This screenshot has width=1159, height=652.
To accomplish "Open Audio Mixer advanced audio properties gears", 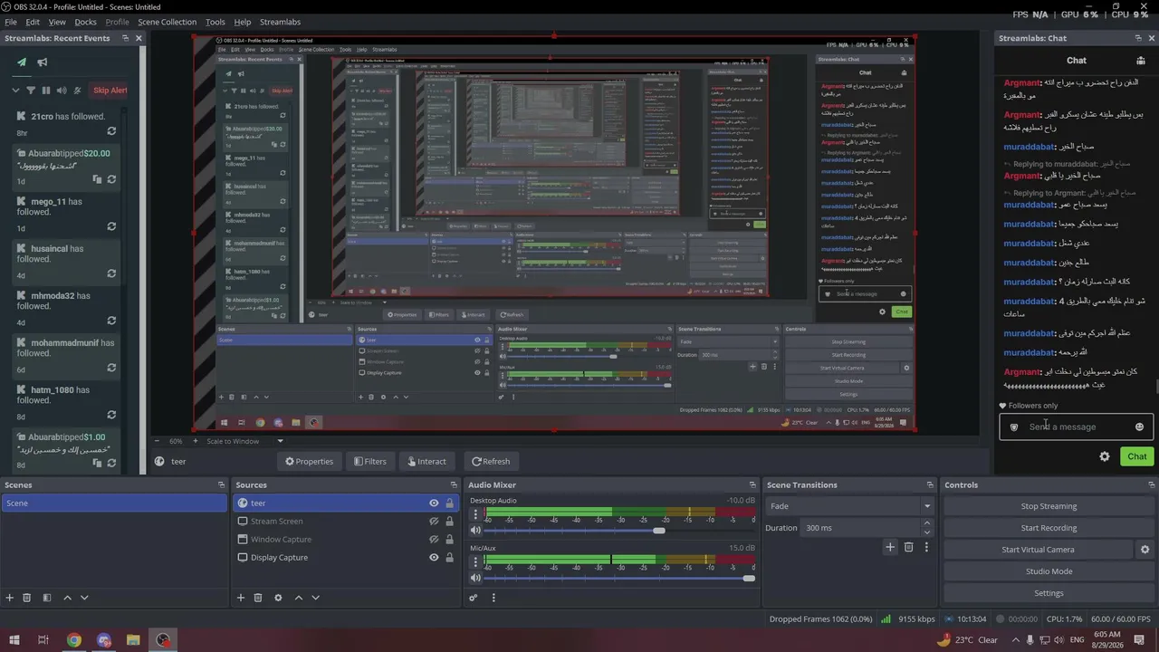I will tap(474, 598).
